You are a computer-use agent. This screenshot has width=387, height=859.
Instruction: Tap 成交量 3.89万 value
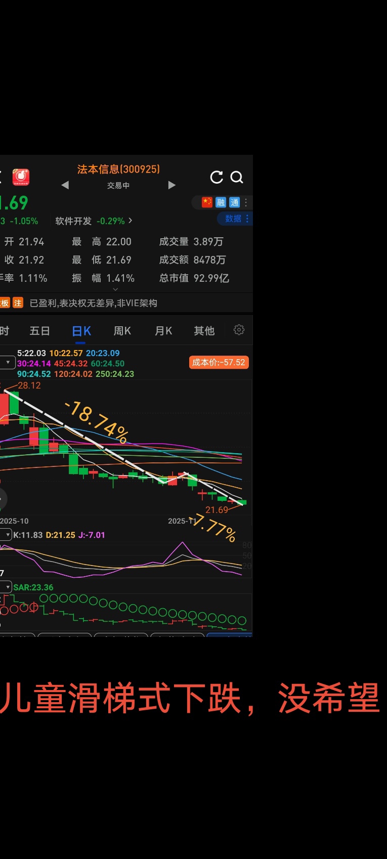[x=191, y=242]
